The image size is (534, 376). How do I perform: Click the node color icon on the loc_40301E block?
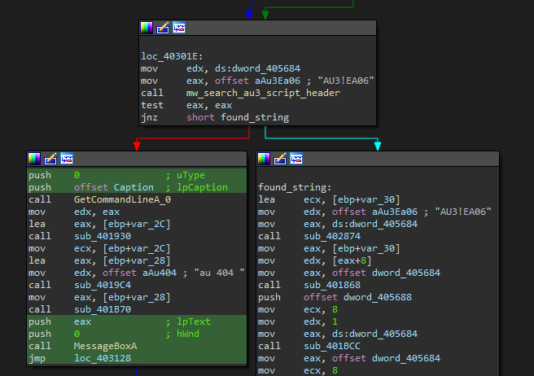(x=147, y=28)
